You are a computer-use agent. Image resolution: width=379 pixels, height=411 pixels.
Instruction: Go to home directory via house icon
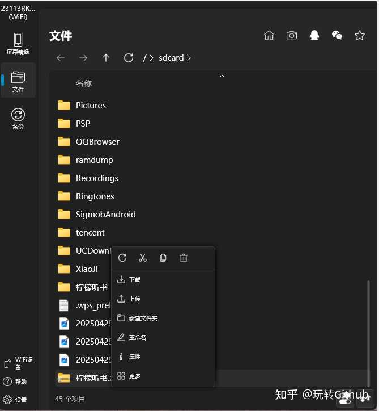point(269,36)
